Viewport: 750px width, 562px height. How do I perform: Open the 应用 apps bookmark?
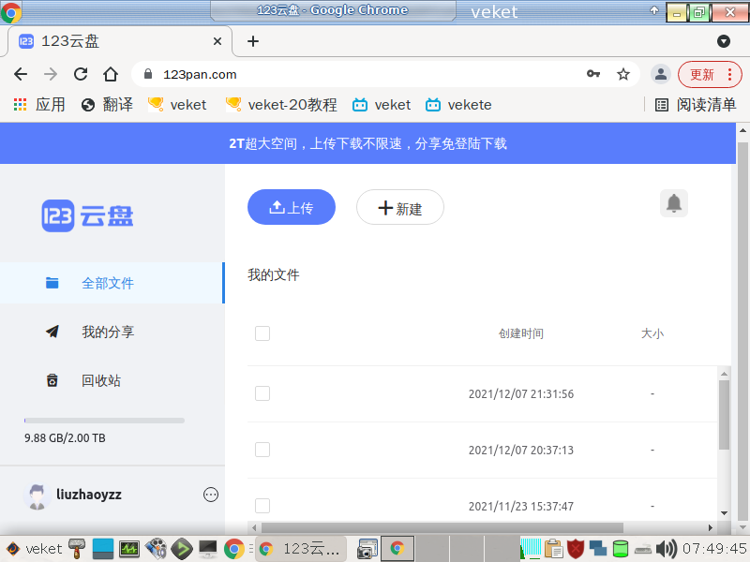pyautogui.click(x=39, y=105)
